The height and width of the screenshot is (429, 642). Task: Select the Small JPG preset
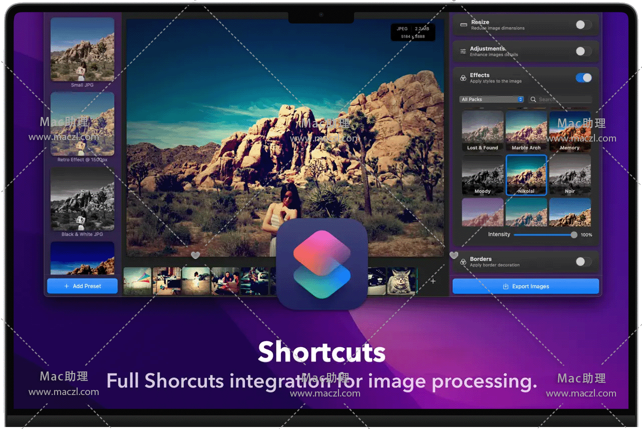[x=83, y=49]
